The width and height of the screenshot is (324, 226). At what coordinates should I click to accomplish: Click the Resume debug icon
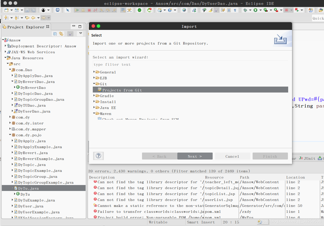tap(77, 10)
